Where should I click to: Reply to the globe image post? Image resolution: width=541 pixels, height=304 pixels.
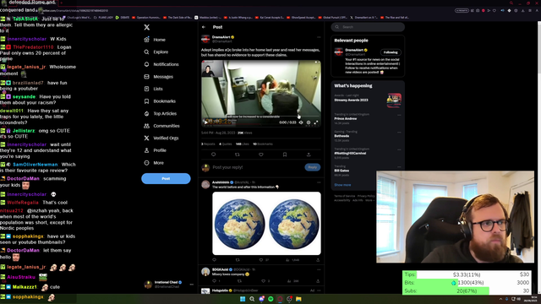tap(214, 260)
